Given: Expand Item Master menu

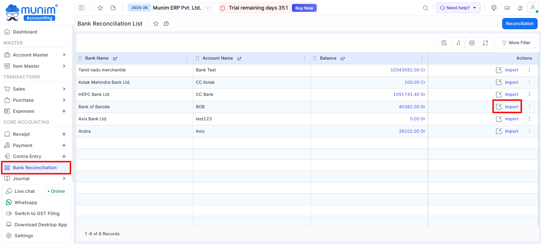Looking at the screenshot, I should (x=64, y=66).
